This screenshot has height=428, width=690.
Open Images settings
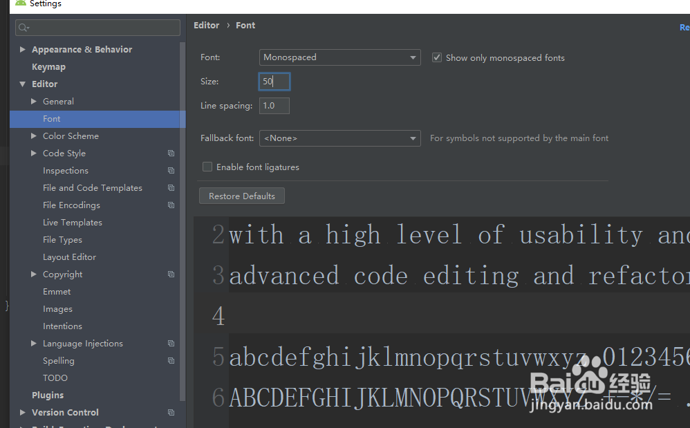tap(57, 309)
